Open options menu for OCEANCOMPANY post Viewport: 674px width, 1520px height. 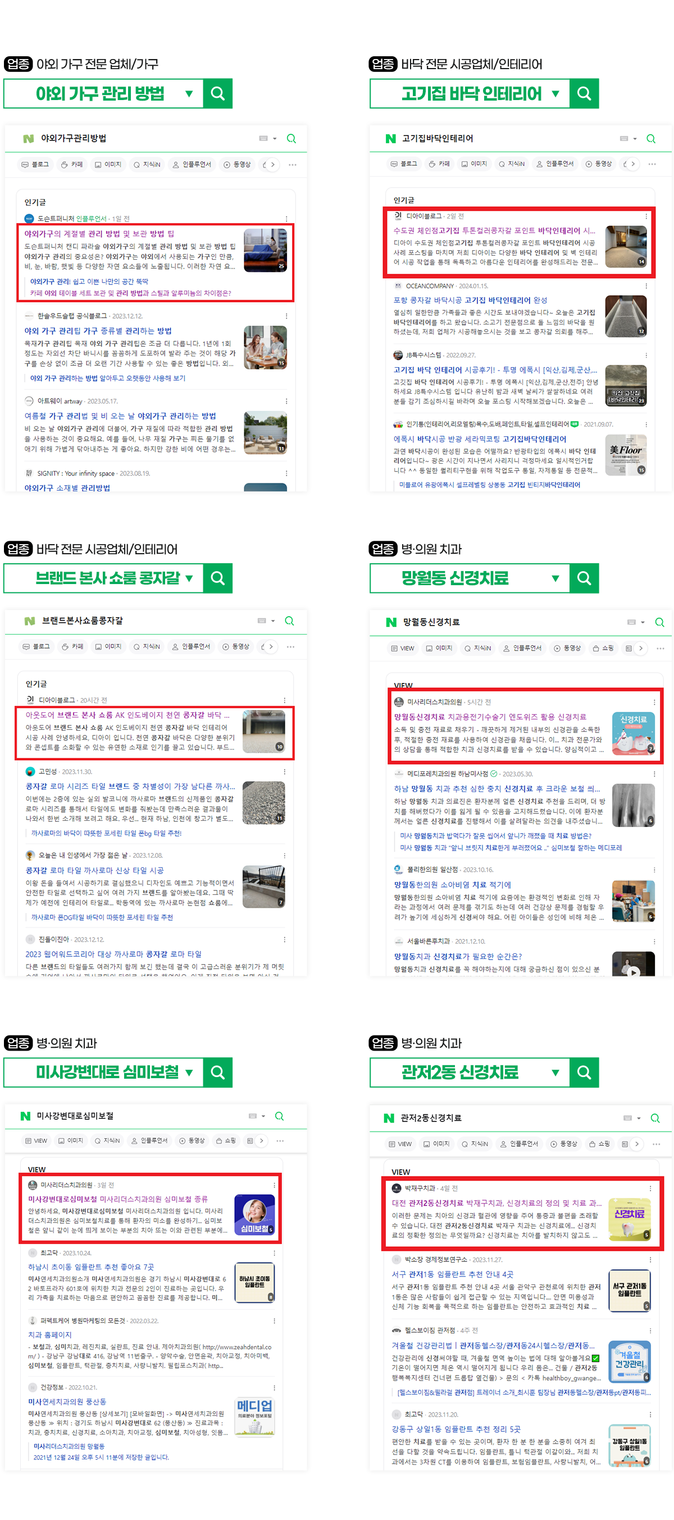[x=646, y=286]
